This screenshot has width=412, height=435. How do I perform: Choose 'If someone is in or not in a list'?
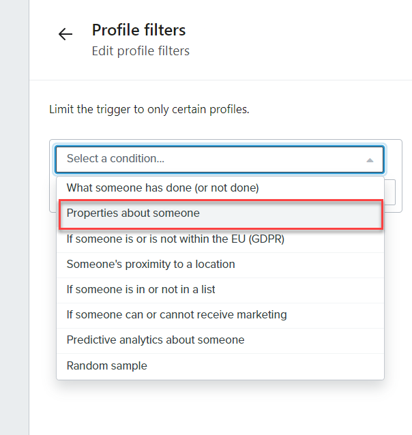click(141, 289)
